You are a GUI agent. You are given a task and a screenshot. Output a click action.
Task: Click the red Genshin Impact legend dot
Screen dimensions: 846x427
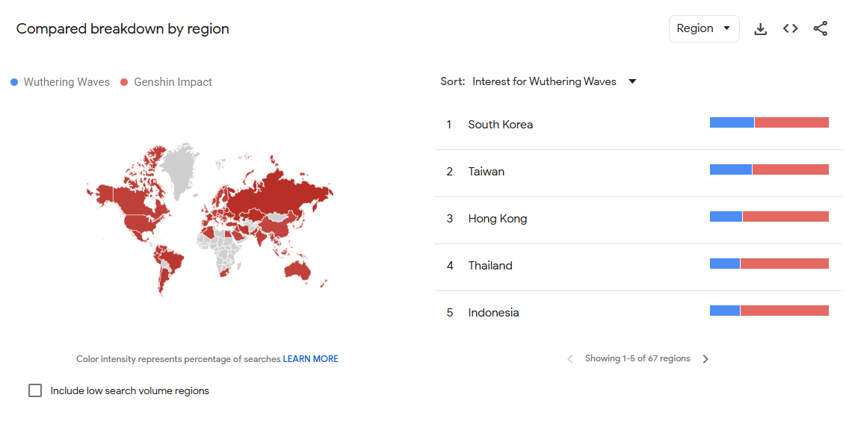(125, 82)
